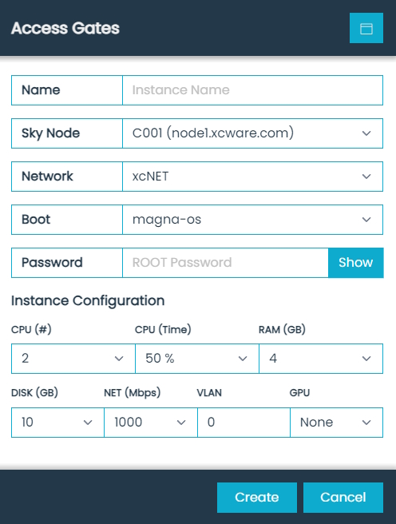The width and height of the screenshot is (396, 524).
Task: Open the Sky Node dropdown
Action: tap(252, 133)
